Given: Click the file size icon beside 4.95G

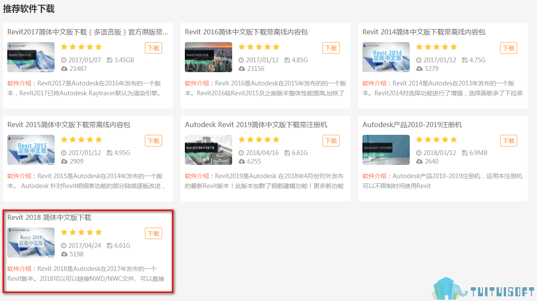Looking at the screenshot, I should coord(110,153).
